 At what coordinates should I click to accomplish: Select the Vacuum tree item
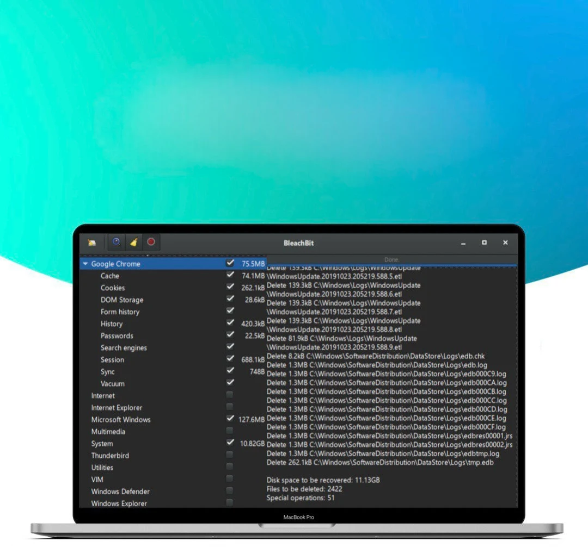[113, 384]
